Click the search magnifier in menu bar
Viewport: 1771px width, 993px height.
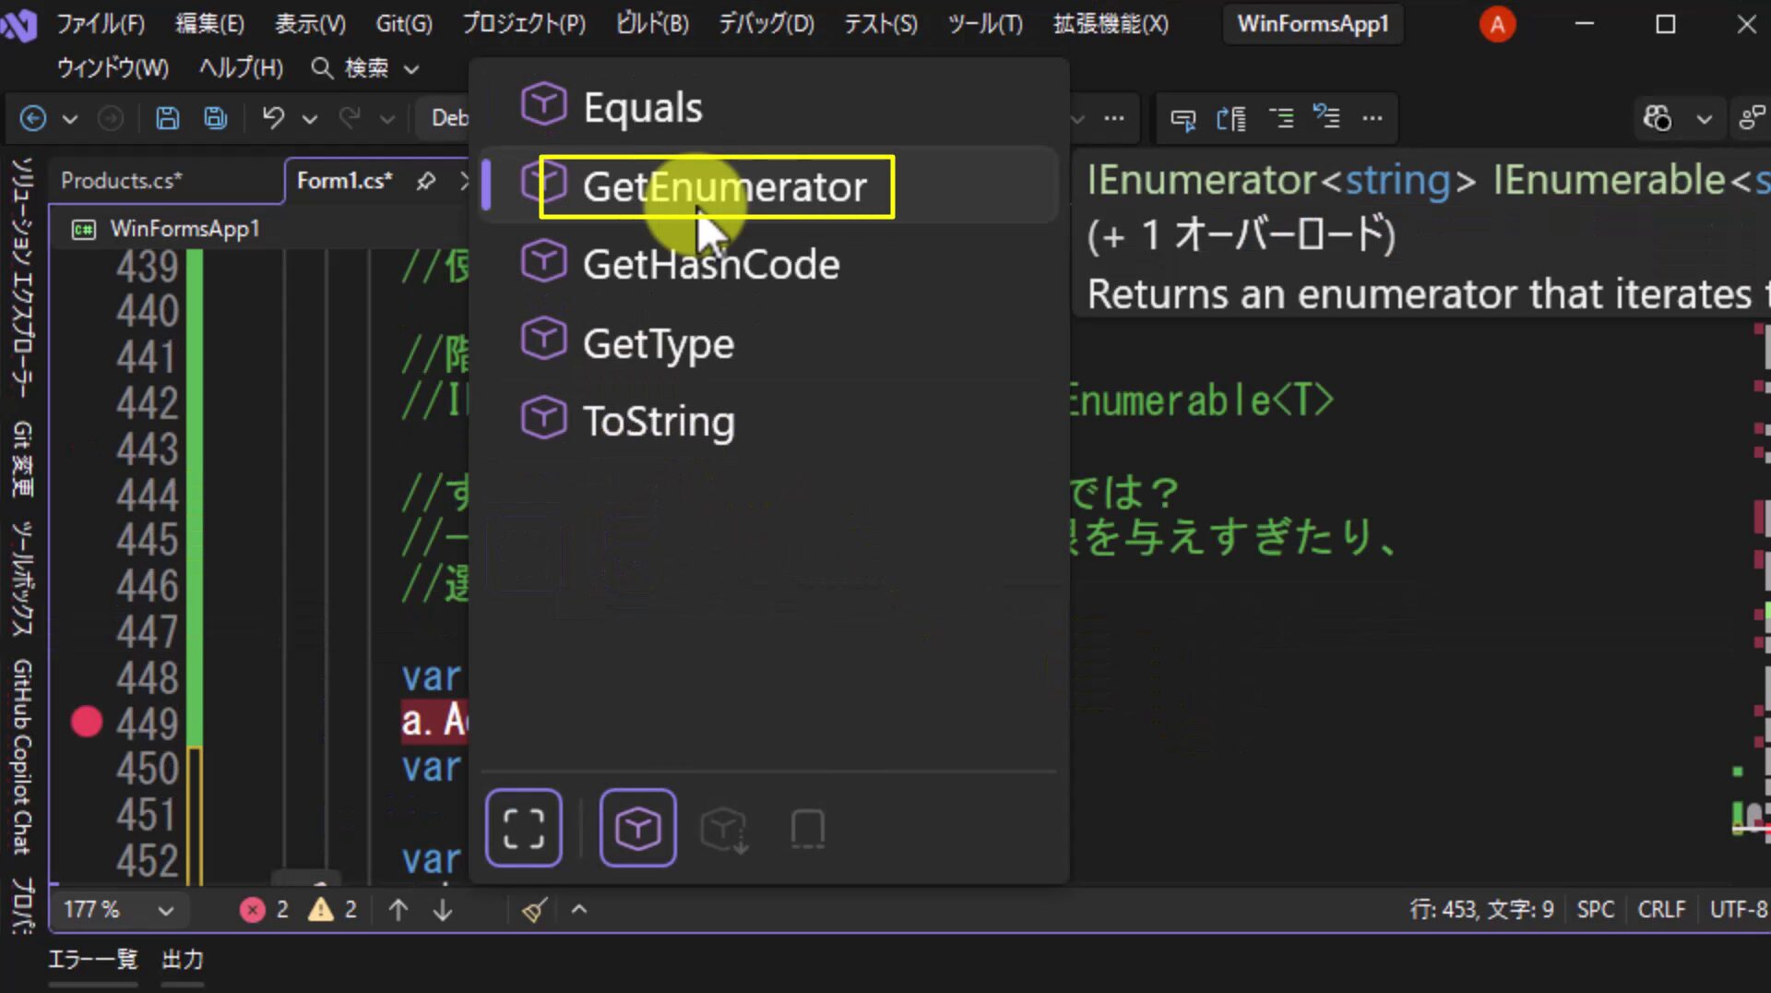click(321, 68)
